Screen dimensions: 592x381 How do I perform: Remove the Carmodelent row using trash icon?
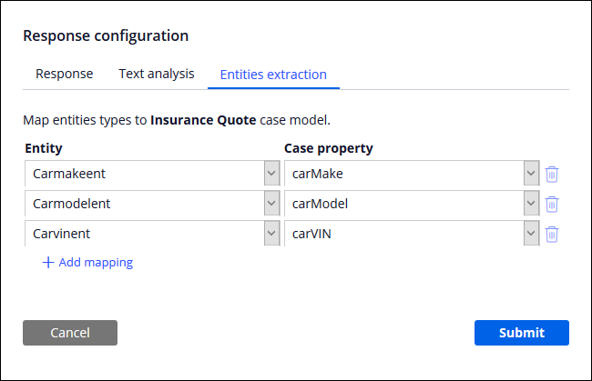coord(551,205)
